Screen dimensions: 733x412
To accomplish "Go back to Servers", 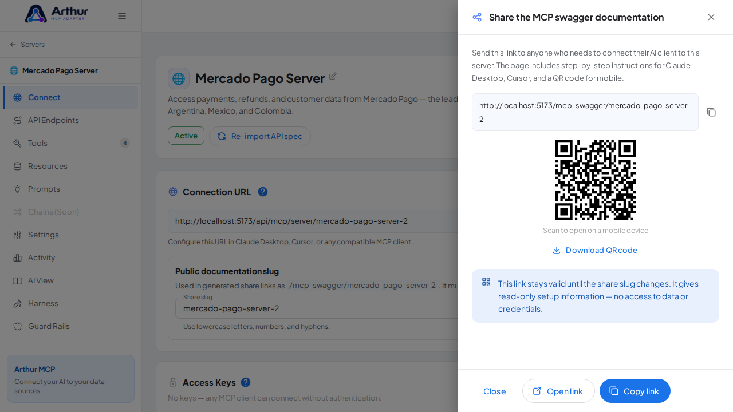I will point(27,45).
